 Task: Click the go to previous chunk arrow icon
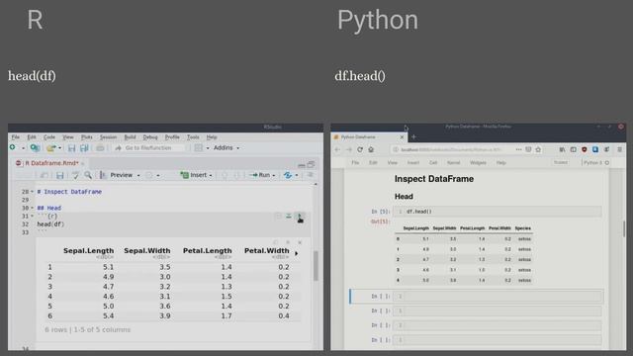[x=225, y=175]
